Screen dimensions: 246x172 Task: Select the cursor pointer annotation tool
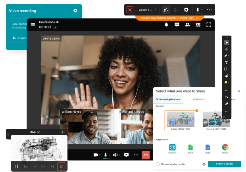tap(227, 43)
